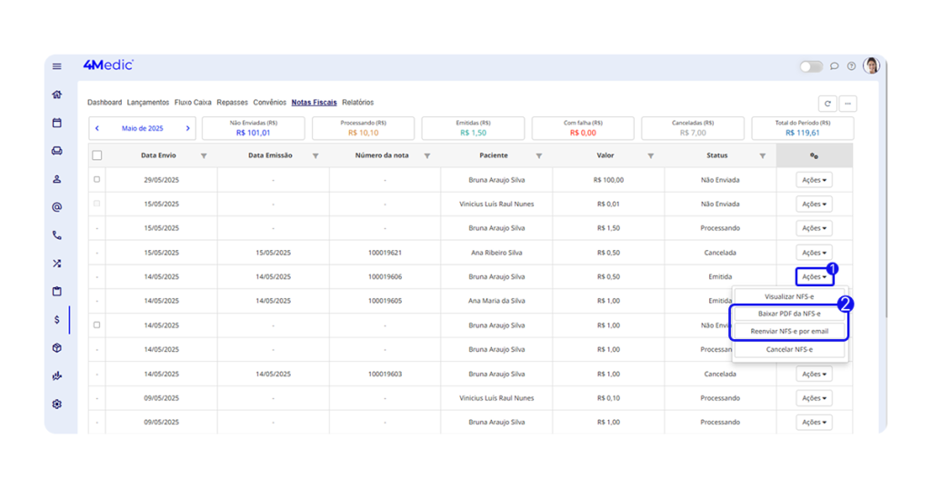Screen dimensions: 931x489
Task: Go to the Home sidebar icon
Action: click(57, 95)
